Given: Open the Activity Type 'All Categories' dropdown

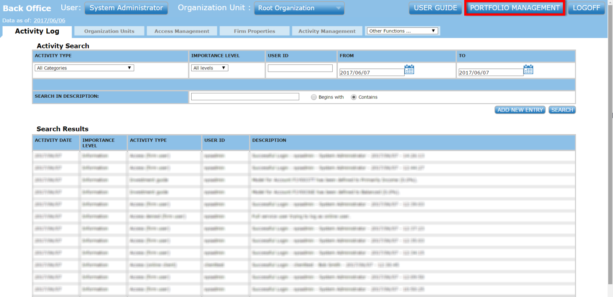Looking at the screenshot, I should point(84,68).
